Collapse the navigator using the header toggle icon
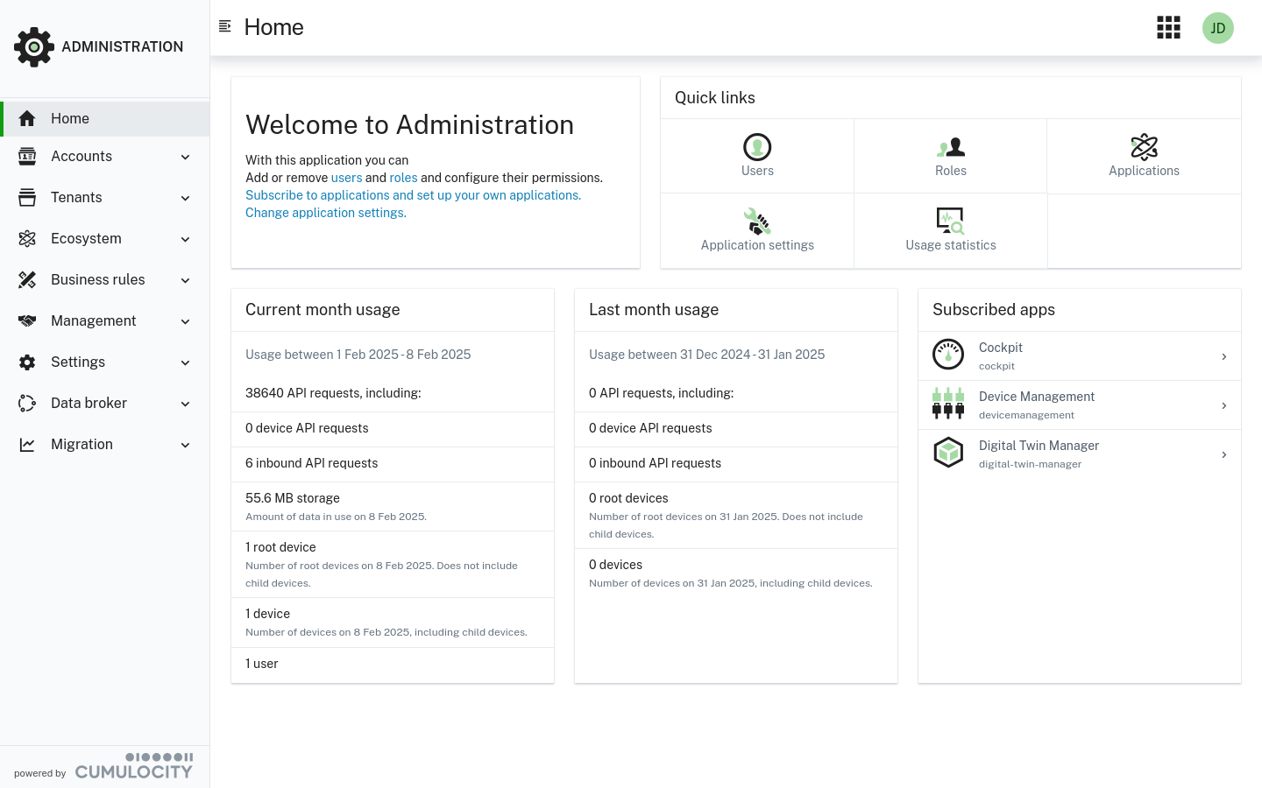 point(225,26)
